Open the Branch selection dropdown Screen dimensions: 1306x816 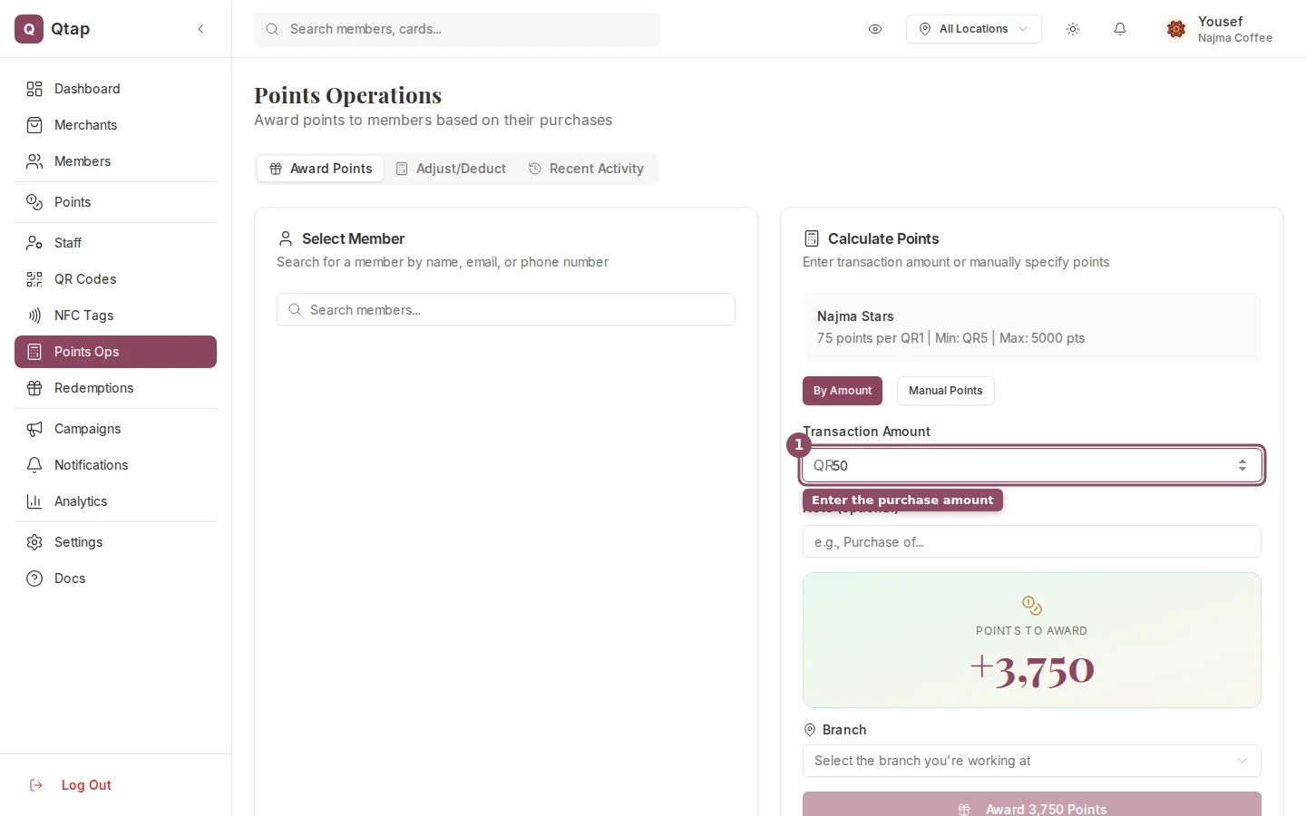pyautogui.click(x=1032, y=761)
